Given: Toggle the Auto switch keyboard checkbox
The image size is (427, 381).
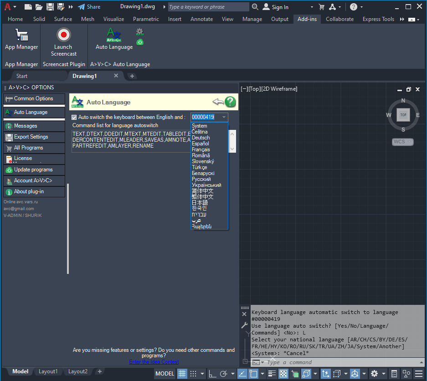Looking at the screenshot, I should pyautogui.click(x=74, y=117).
